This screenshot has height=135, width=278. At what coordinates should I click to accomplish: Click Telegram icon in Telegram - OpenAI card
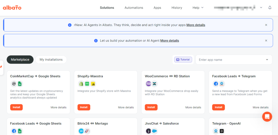coord(216,131)
